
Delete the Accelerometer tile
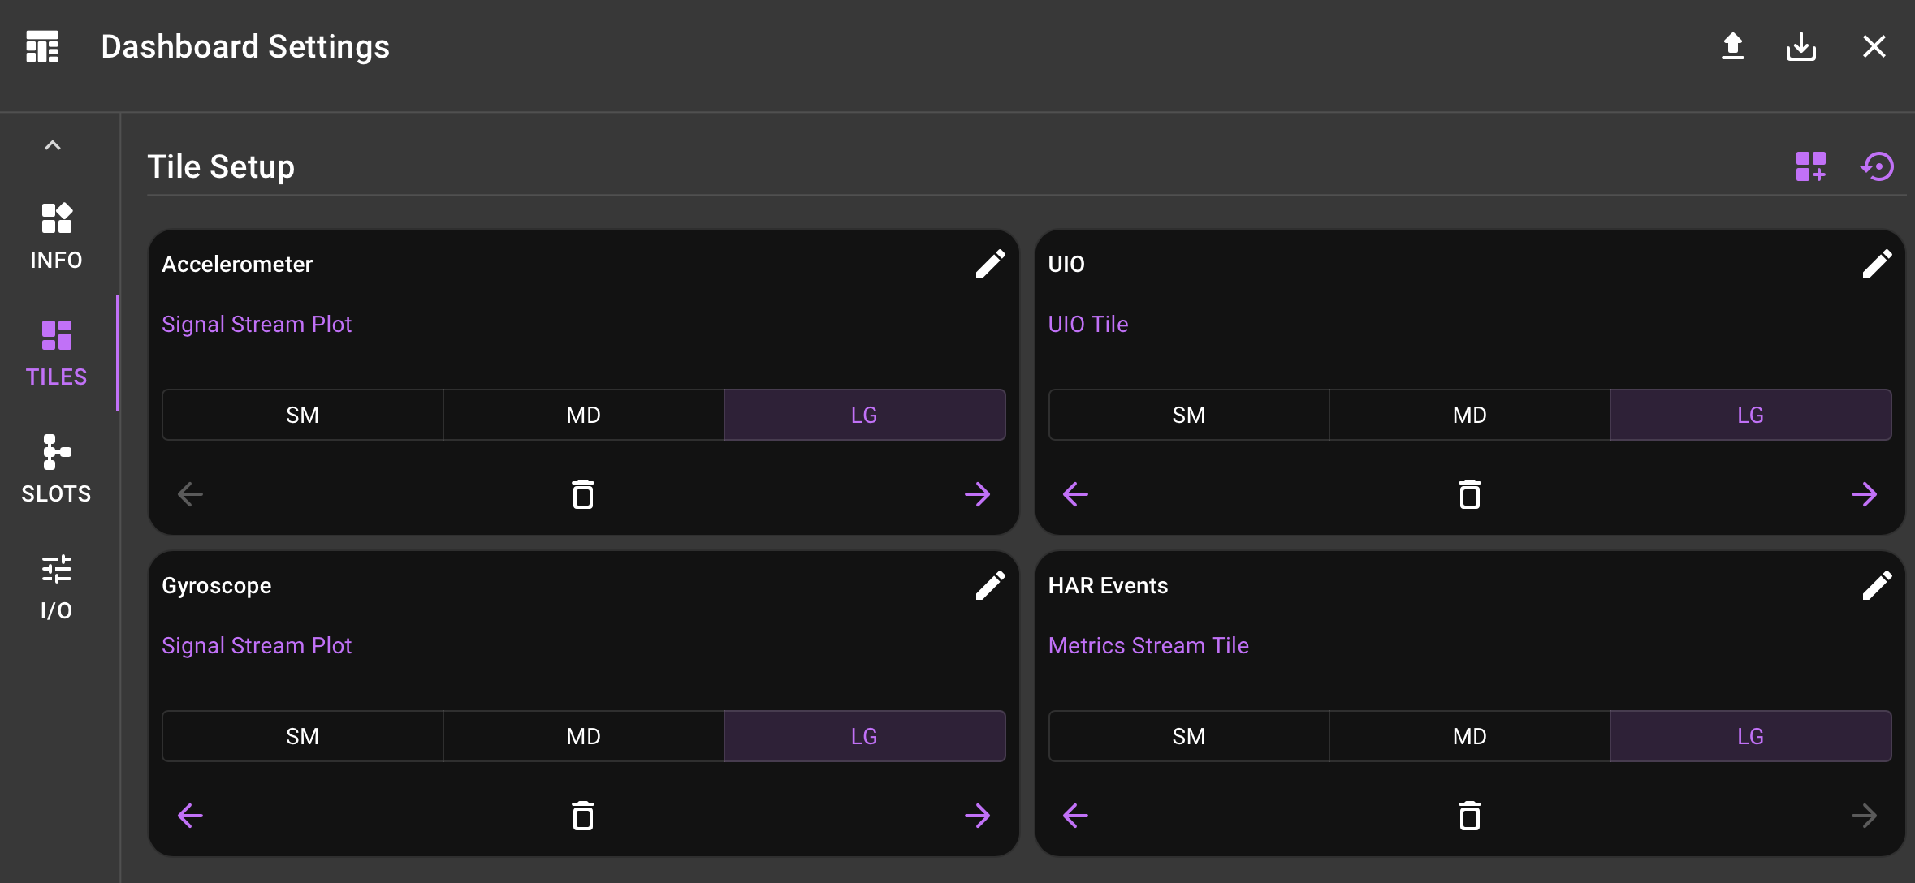click(x=583, y=493)
